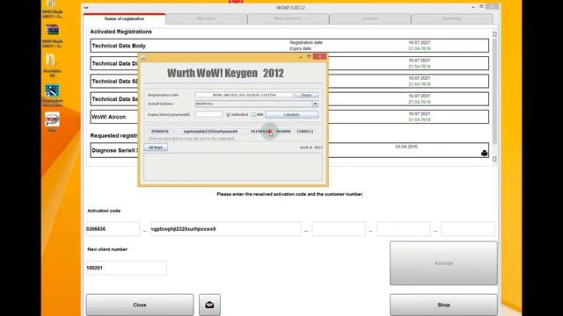Click Technical Data Body registration date 16.07.2021
The image size is (563, 316).
420,43
